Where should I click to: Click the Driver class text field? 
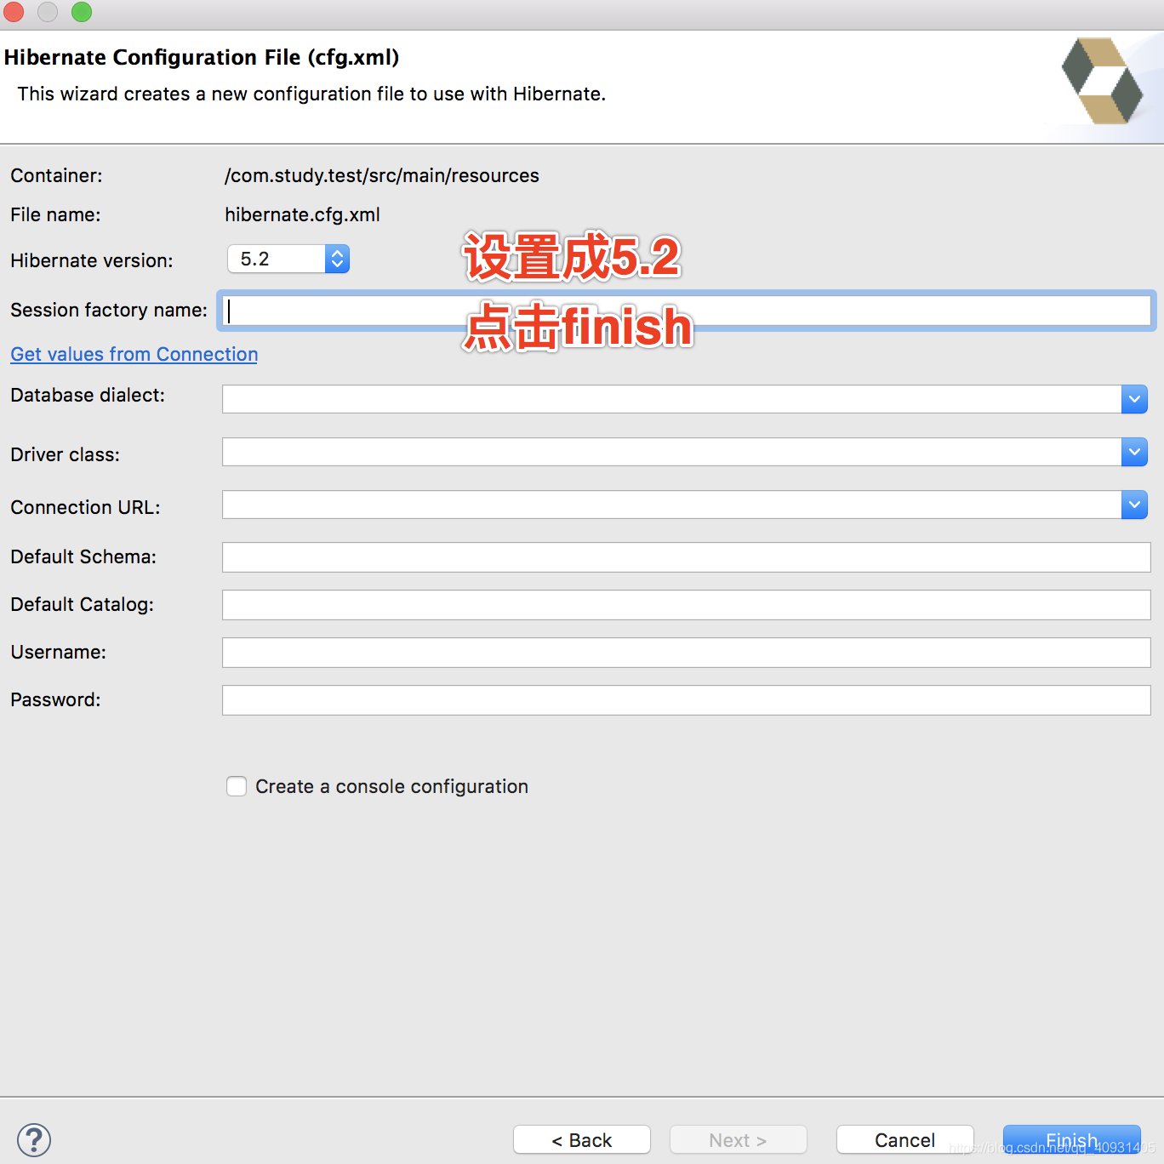coord(672,452)
